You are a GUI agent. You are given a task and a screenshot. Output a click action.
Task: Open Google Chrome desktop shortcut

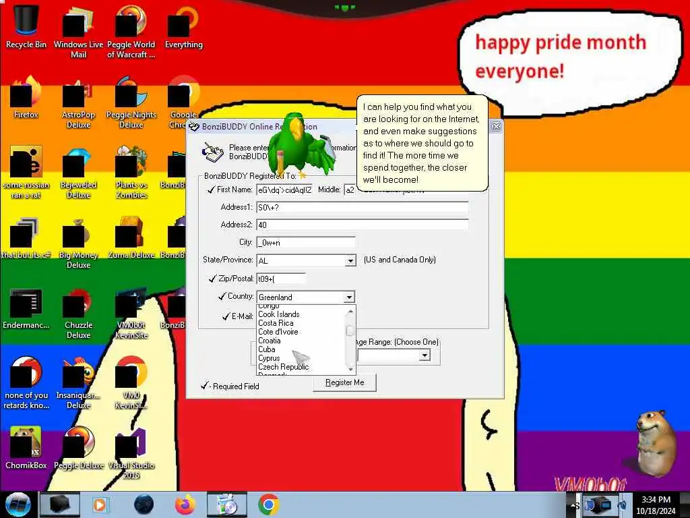[183, 103]
